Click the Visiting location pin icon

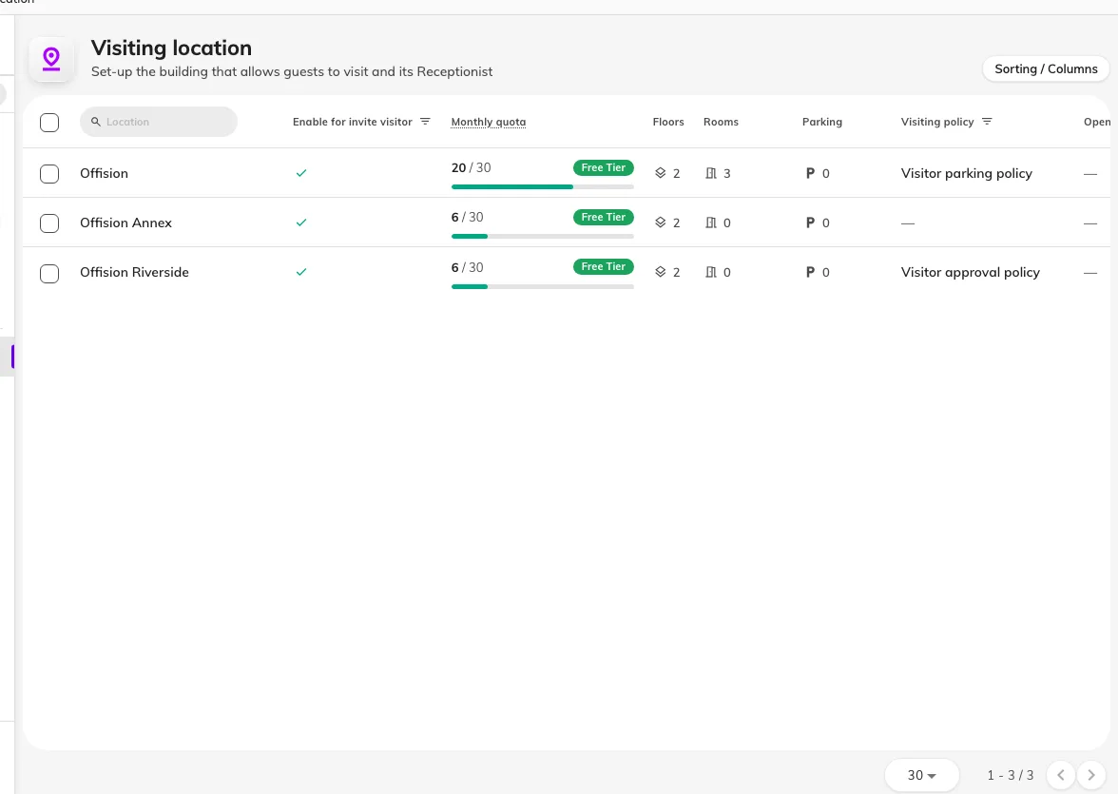tap(51, 59)
